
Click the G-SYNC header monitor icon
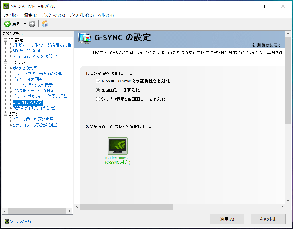pos(85,38)
